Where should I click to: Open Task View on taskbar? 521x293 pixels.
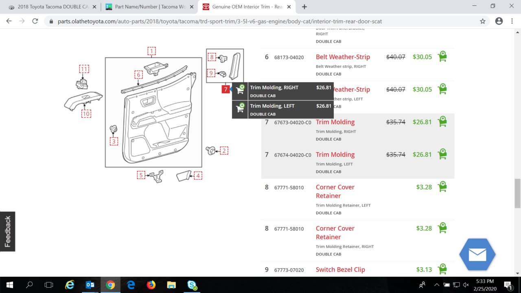click(49, 285)
